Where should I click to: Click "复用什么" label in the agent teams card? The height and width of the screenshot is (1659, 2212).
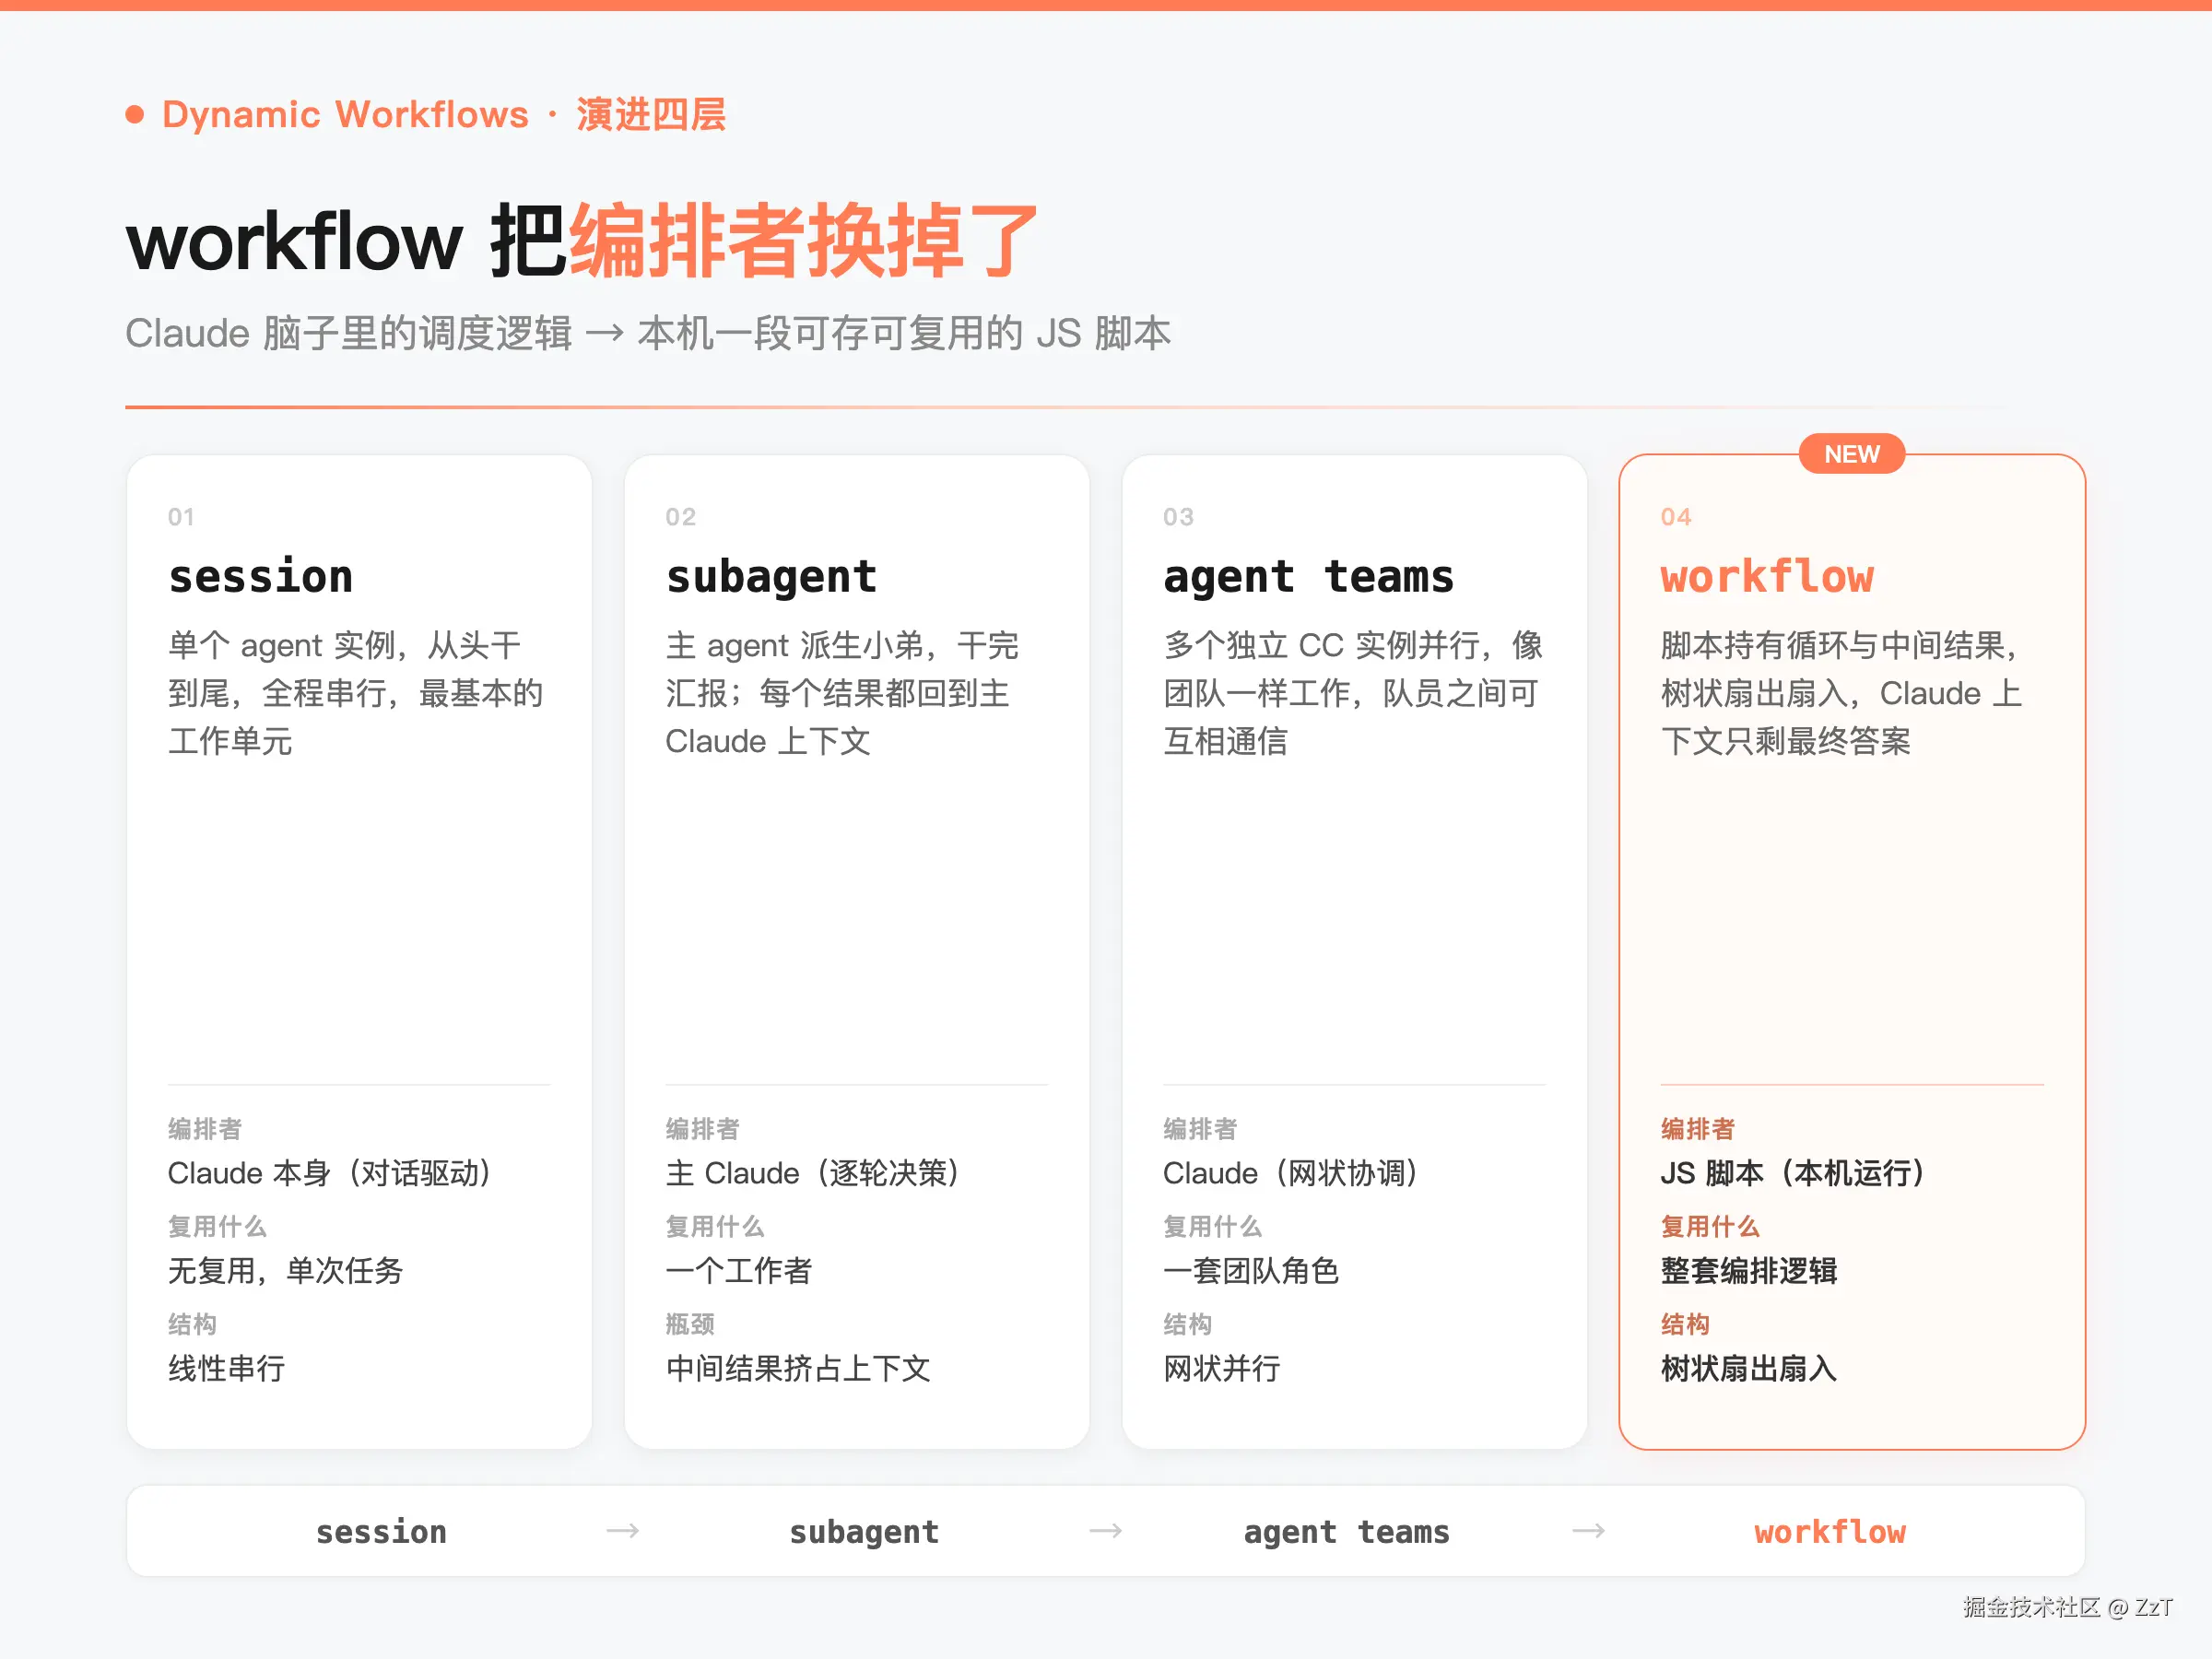point(1212,1227)
